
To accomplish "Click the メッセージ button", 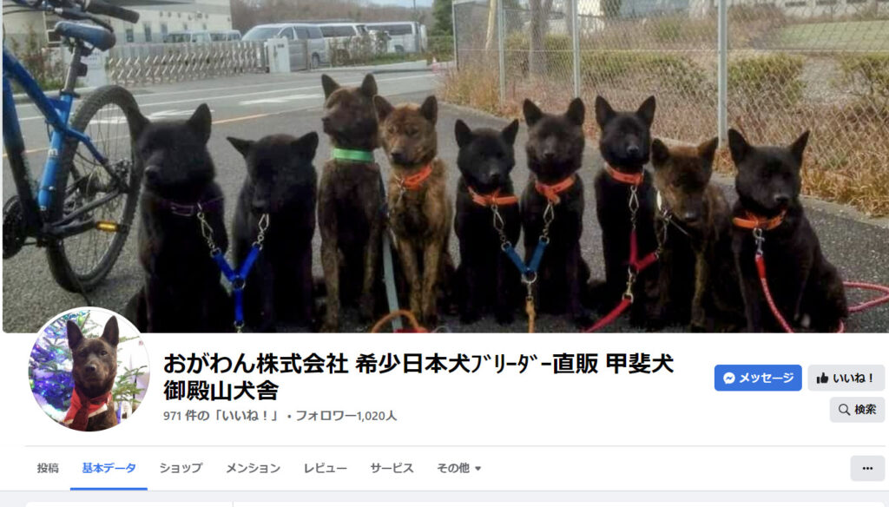I will pyautogui.click(x=758, y=378).
